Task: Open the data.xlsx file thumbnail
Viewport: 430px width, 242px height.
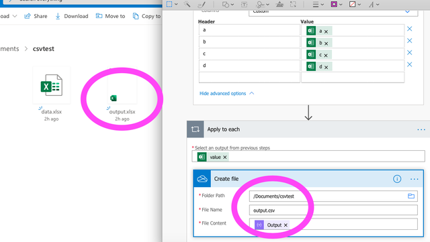Action: pos(52,85)
